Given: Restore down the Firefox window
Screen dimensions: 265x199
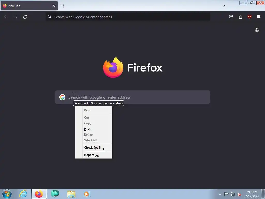Looking at the screenshot, I should (252, 3).
